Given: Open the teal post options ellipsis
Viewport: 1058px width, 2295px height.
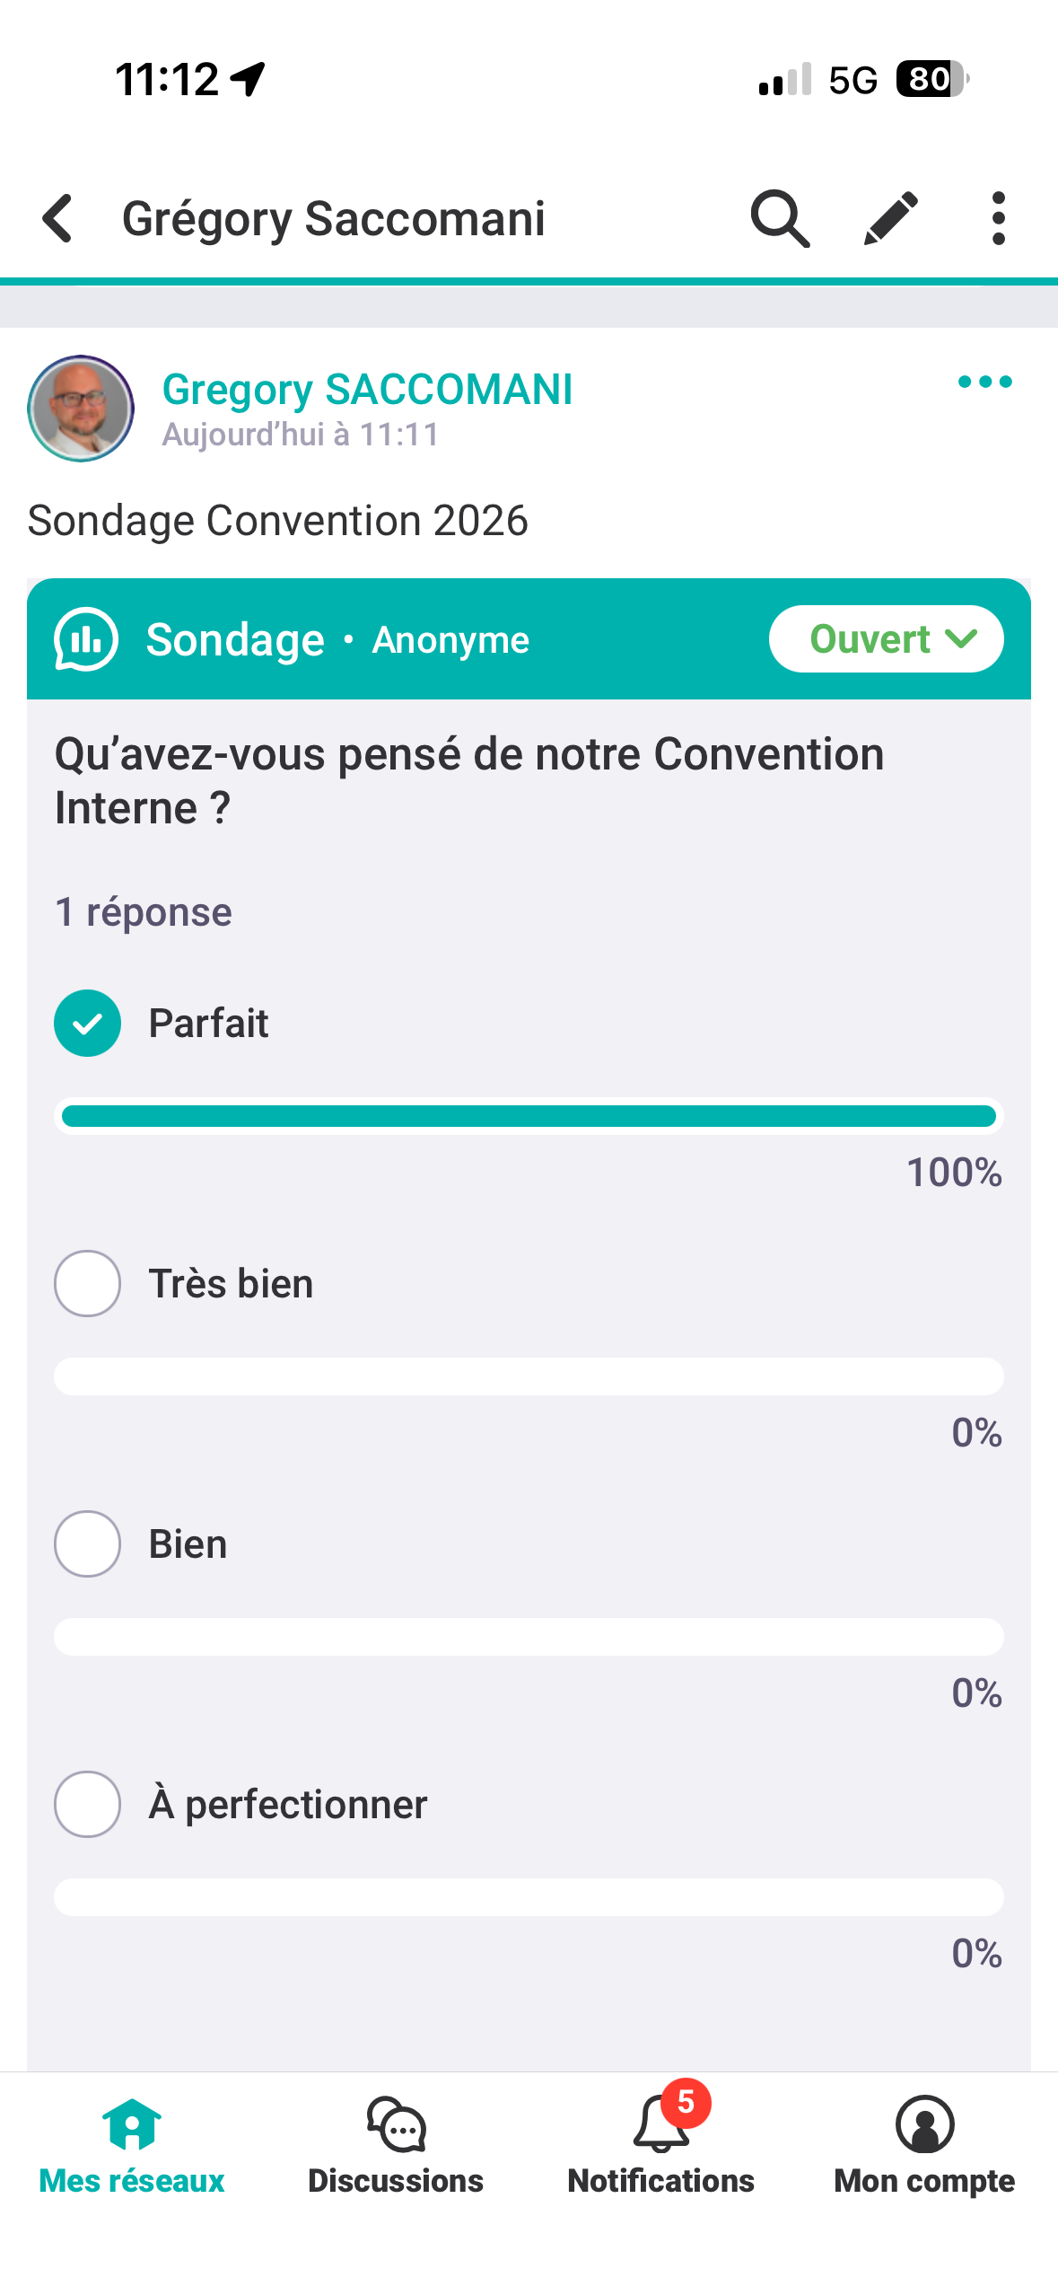Looking at the screenshot, I should pyautogui.click(x=984, y=382).
